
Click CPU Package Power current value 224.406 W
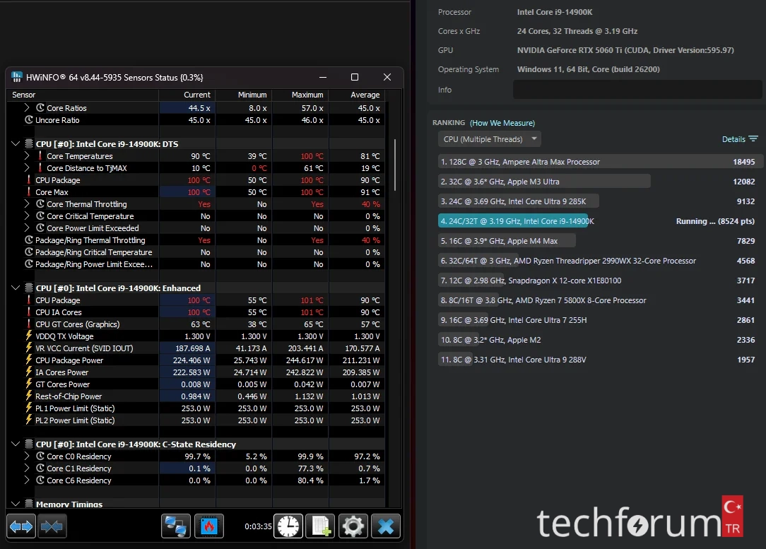tap(191, 360)
